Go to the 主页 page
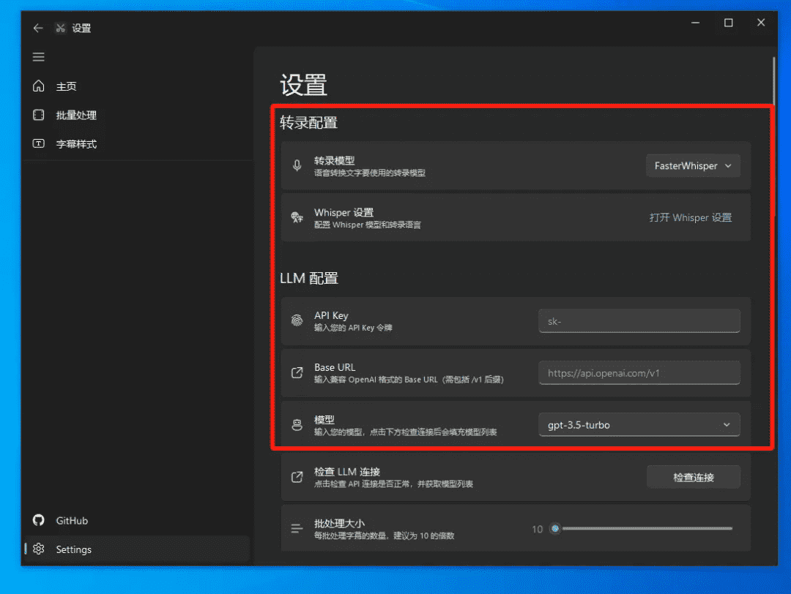791x594 pixels. click(x=67, y=86)
